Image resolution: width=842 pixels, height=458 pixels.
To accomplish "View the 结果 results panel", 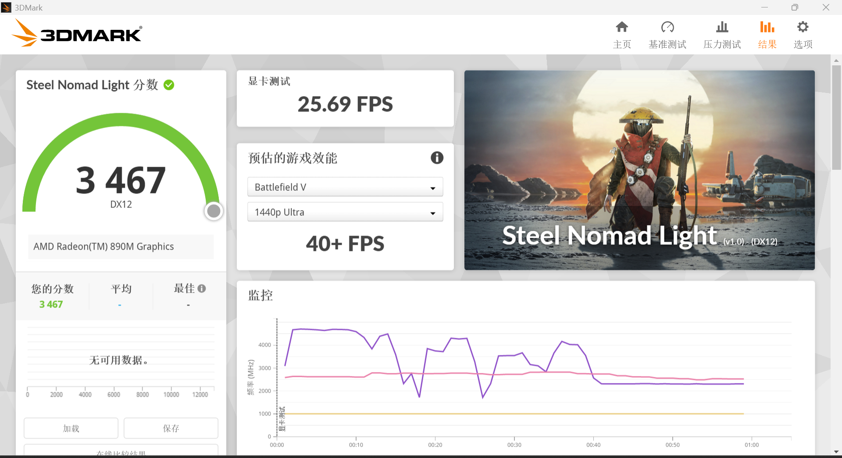I will [767, 35].
